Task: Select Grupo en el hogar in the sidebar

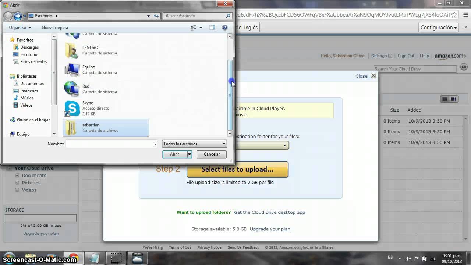Action: [33, 120]
